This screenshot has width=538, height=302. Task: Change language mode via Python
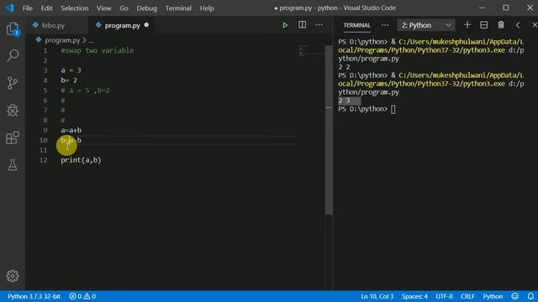click(x=493, y=296)
